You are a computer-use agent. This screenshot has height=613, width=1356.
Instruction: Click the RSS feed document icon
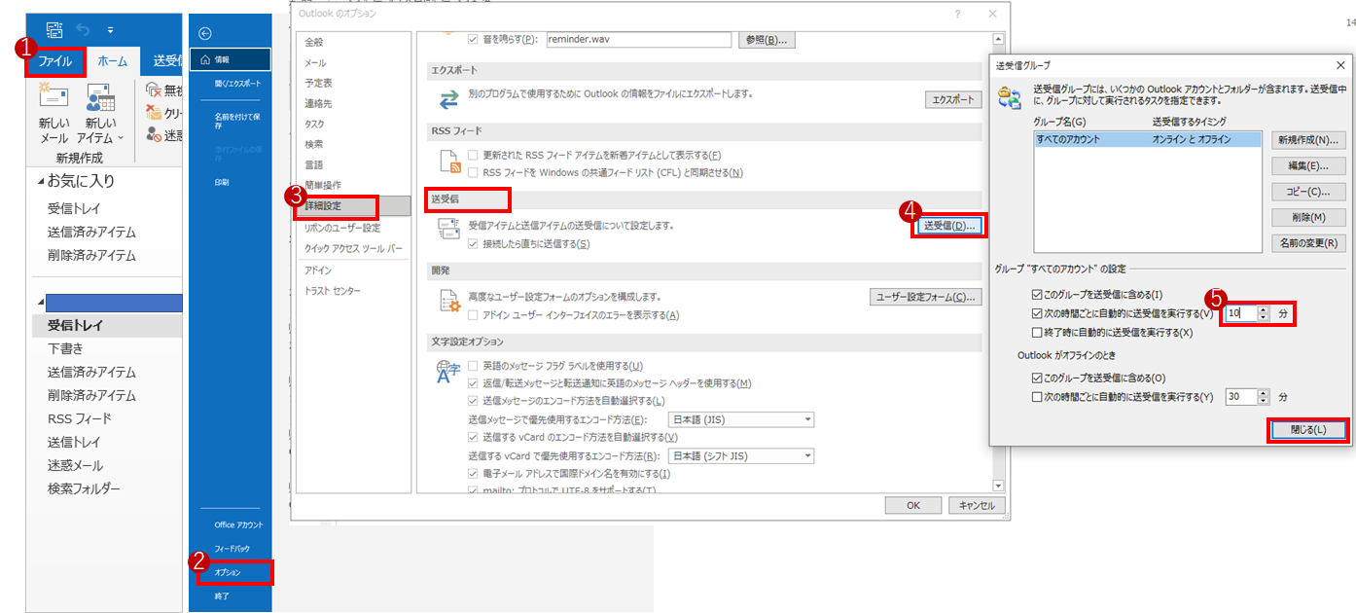(449, 162)
